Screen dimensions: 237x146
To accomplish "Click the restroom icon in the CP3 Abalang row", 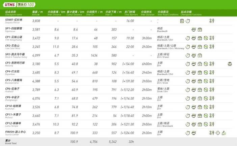I will click(x=212, y=64).
